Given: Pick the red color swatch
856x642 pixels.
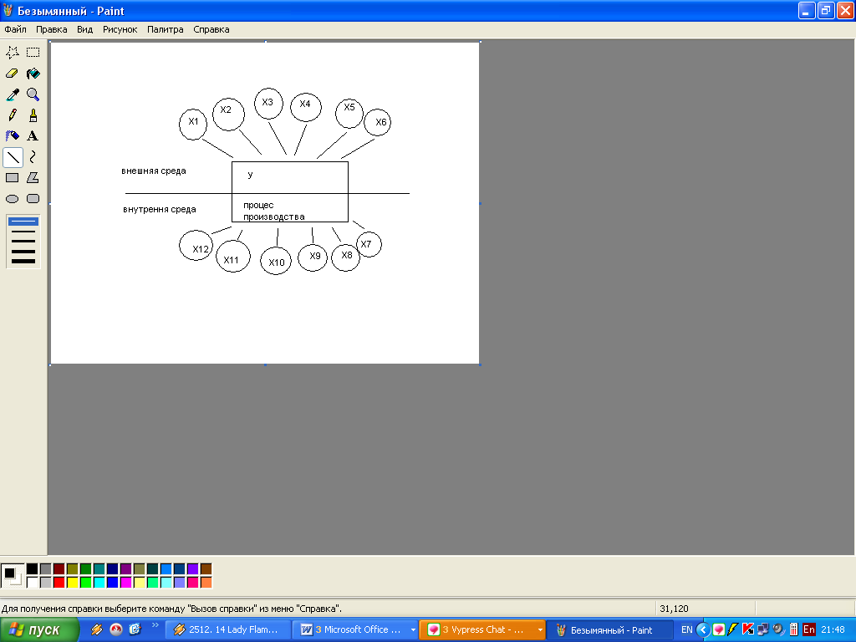Looking at the screenshot, I should 59,583.
